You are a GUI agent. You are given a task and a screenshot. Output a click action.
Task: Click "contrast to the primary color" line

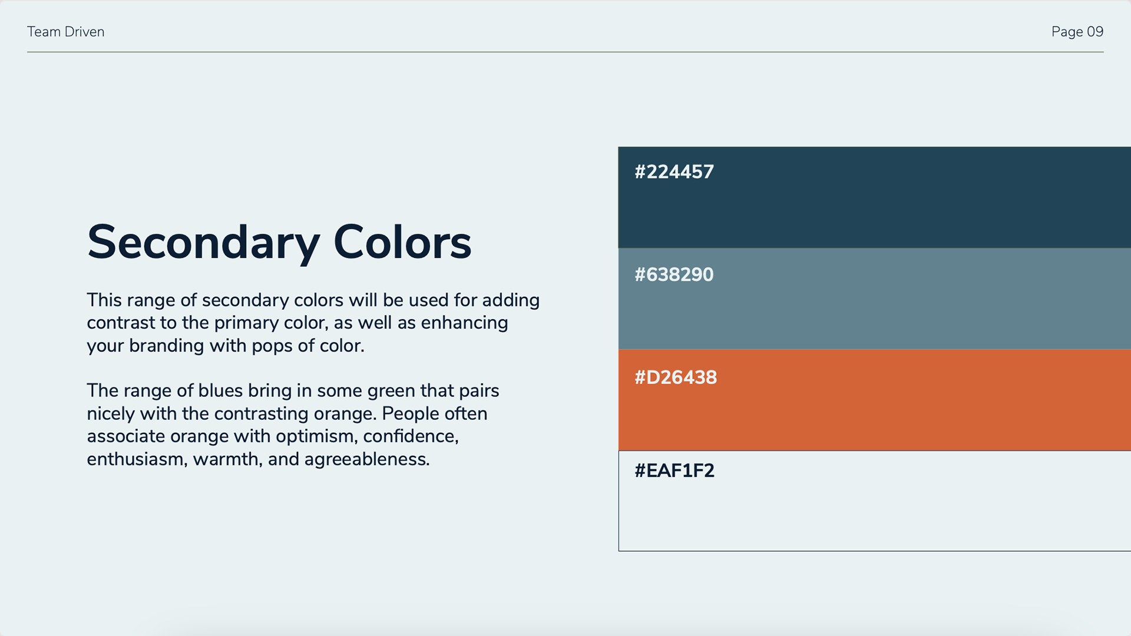coord(207,323)
